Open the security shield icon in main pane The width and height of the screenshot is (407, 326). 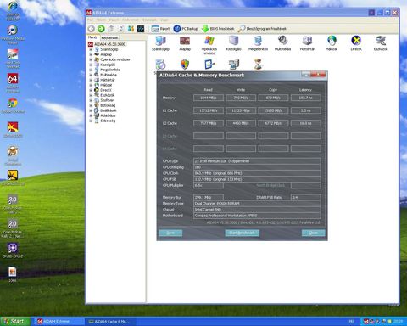pyautogui.click(x=185, y=65)
